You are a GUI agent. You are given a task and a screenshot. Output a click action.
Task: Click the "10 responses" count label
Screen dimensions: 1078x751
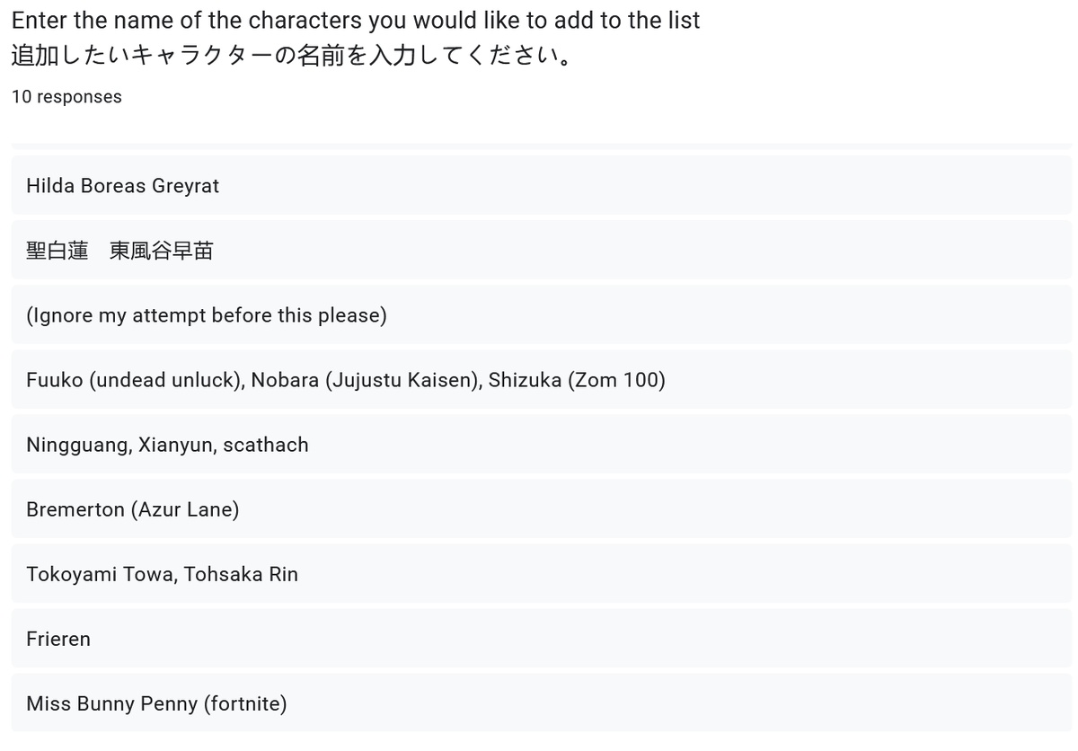point(66,97)
